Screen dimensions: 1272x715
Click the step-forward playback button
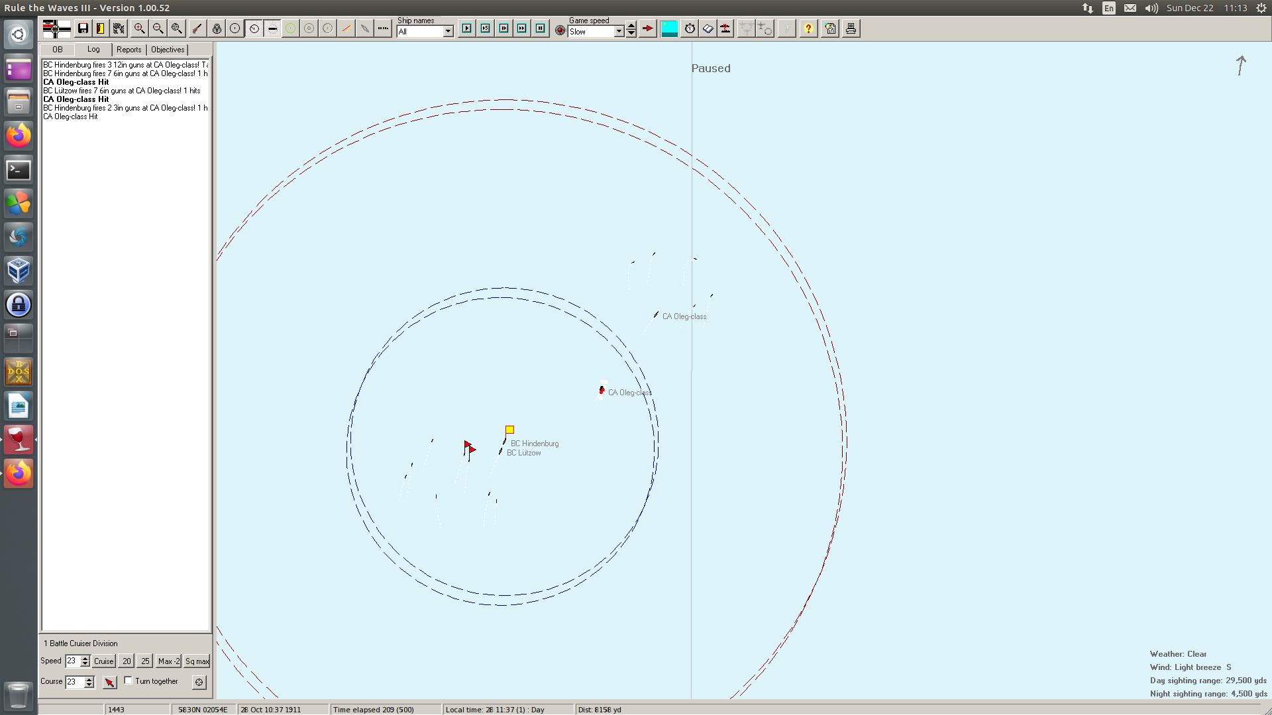click(x=504, y=28)
